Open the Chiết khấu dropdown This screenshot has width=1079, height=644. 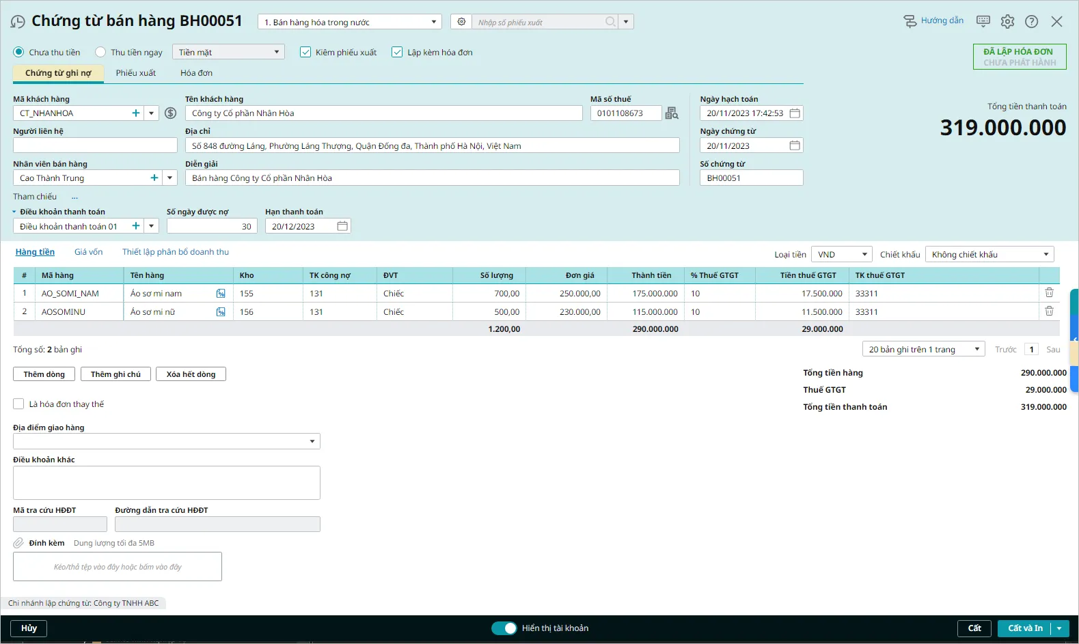click(x=989, y=255)
